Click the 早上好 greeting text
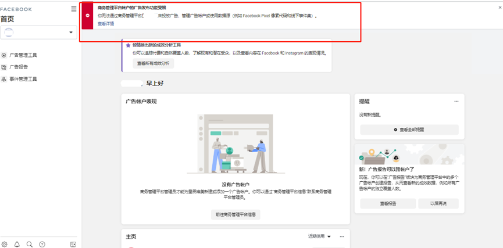Viewport: 503px width, 248px height. (x=155, y=83)
